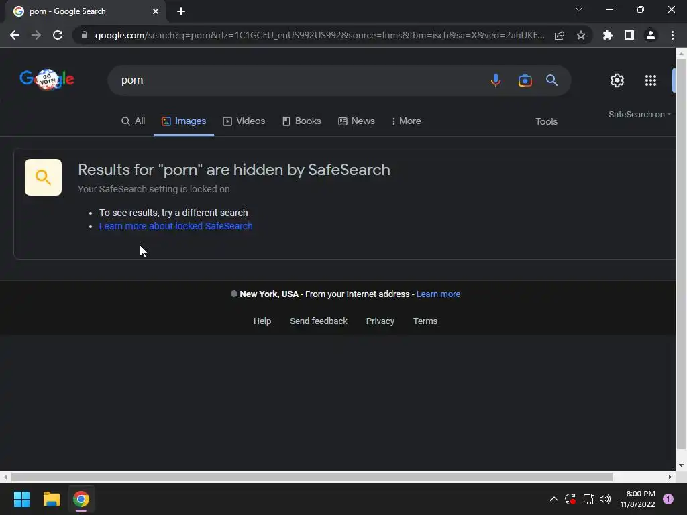The image size is (687, 515).
Task: Toggle the Chrome side panel icon
Action: click(x=629, y=35)
